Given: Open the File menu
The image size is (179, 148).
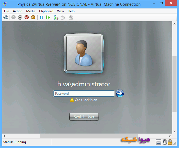Looking at the screenshot, I should [7, 11].
